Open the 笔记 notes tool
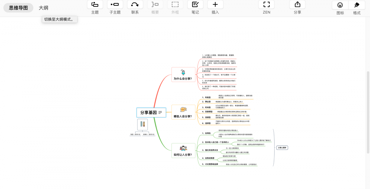370x189 pixels. [195, 5]
